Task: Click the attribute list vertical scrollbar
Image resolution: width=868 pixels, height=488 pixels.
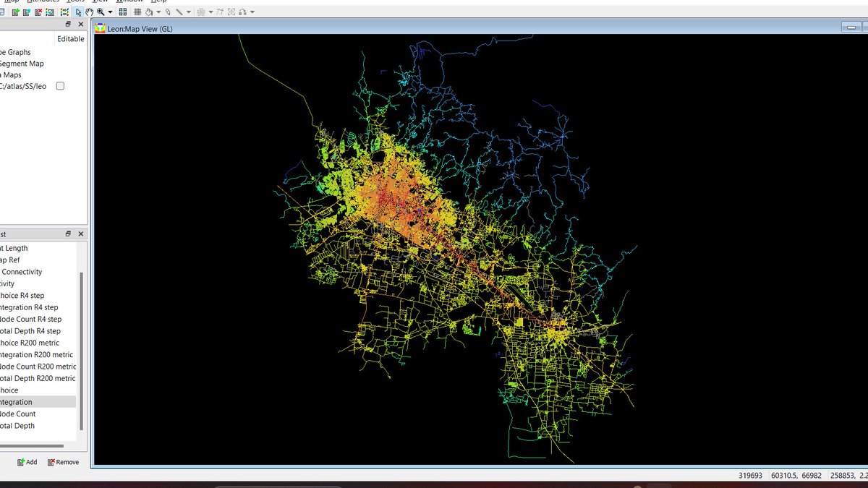Action: click(x=82, y=351)
